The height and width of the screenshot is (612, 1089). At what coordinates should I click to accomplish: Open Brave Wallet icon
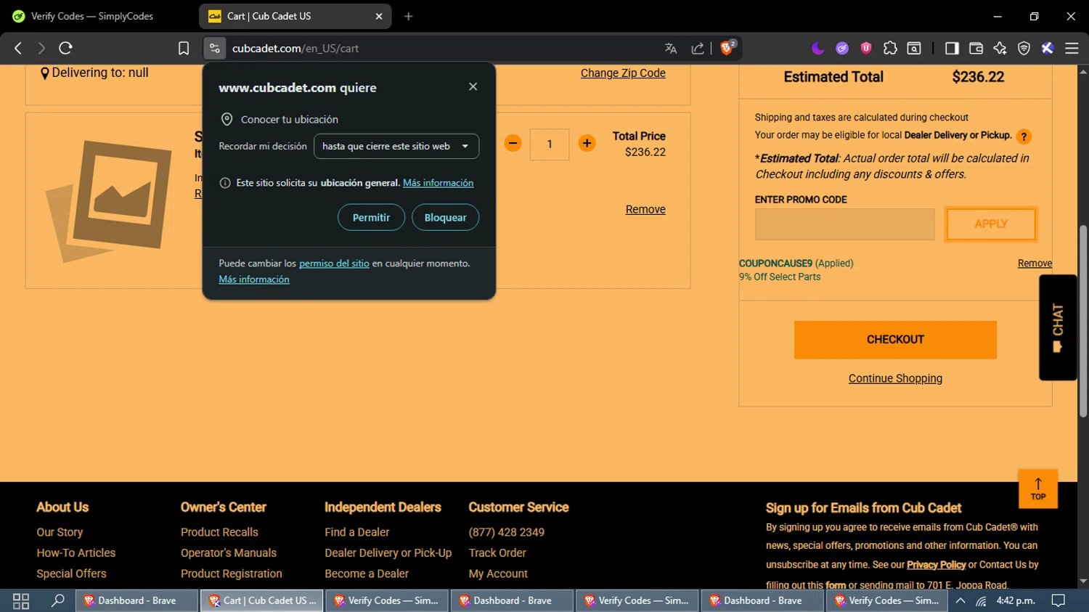pos(976,48)
